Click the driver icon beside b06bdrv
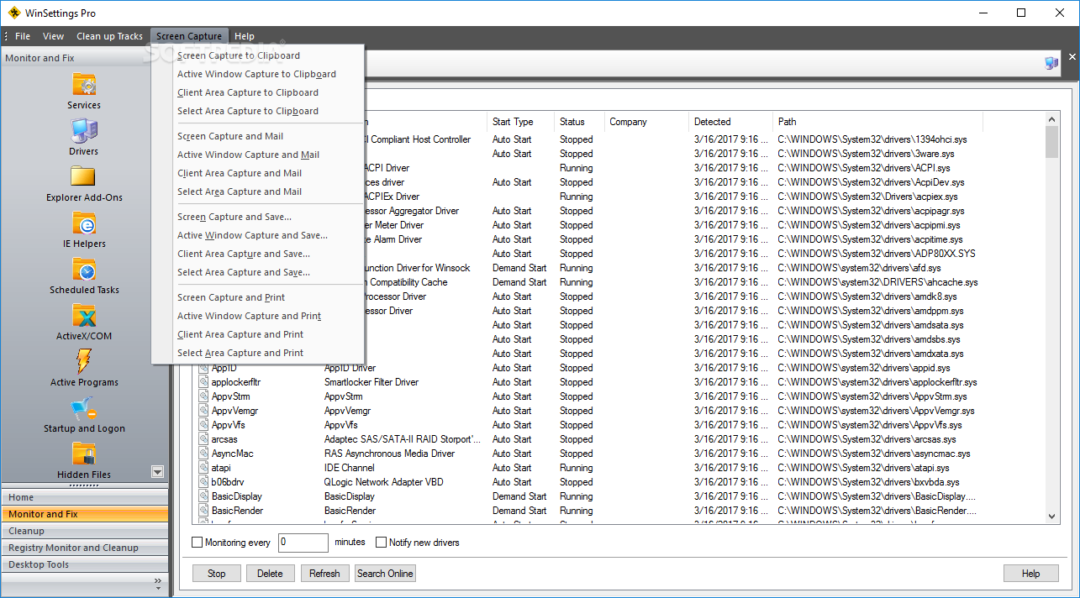The image size is (1080, 598). tap(203, 482)
